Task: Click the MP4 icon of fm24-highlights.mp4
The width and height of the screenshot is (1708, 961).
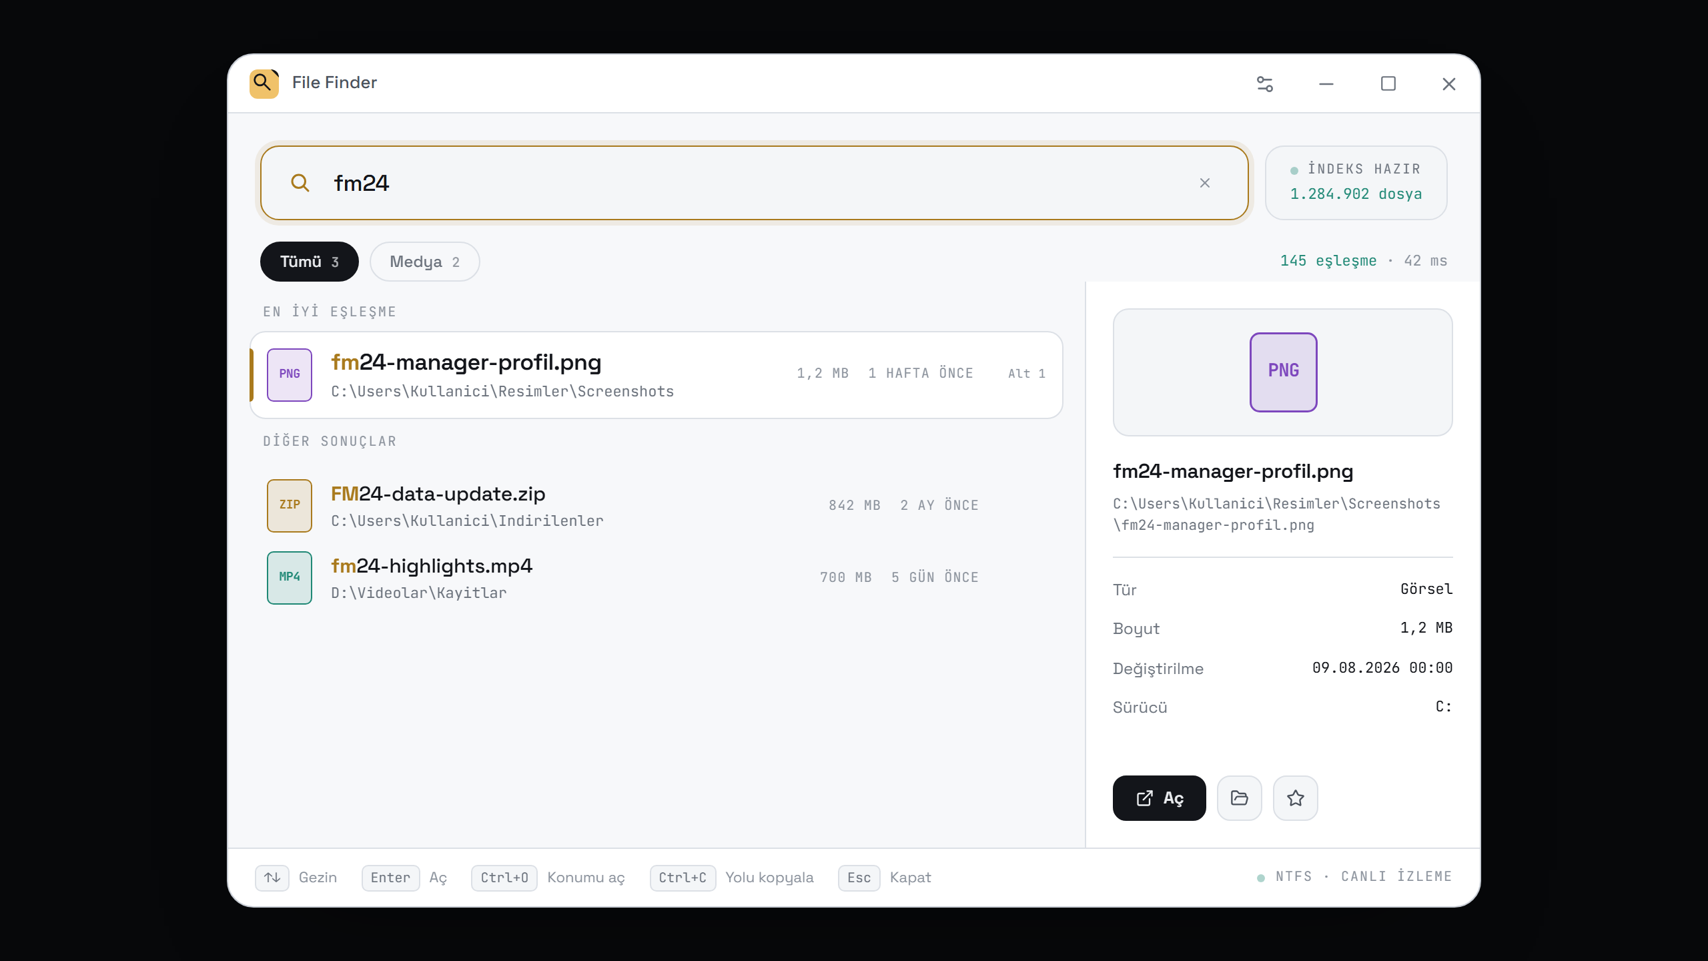Action: click(x=290, y=577)
